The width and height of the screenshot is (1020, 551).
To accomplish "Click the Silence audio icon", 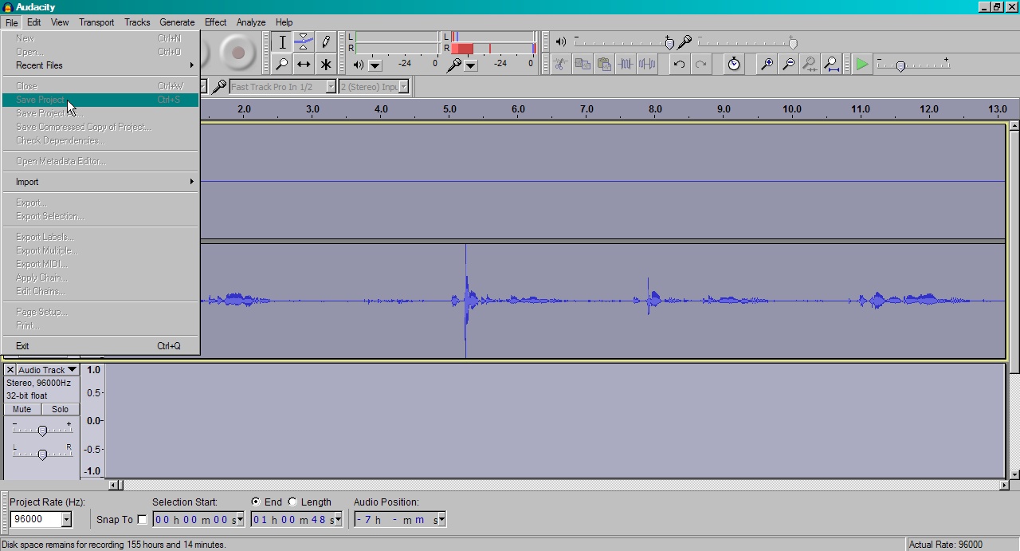I will pos(647,64).
